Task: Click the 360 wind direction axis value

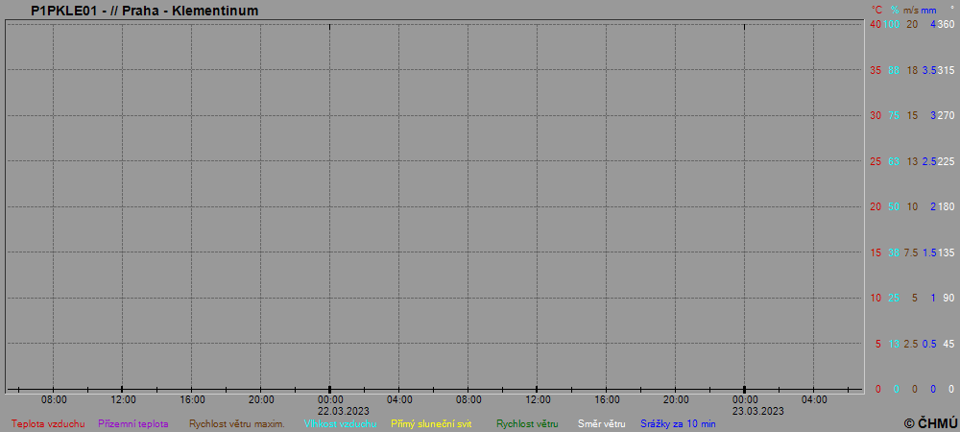Action: tap(946, 24)
